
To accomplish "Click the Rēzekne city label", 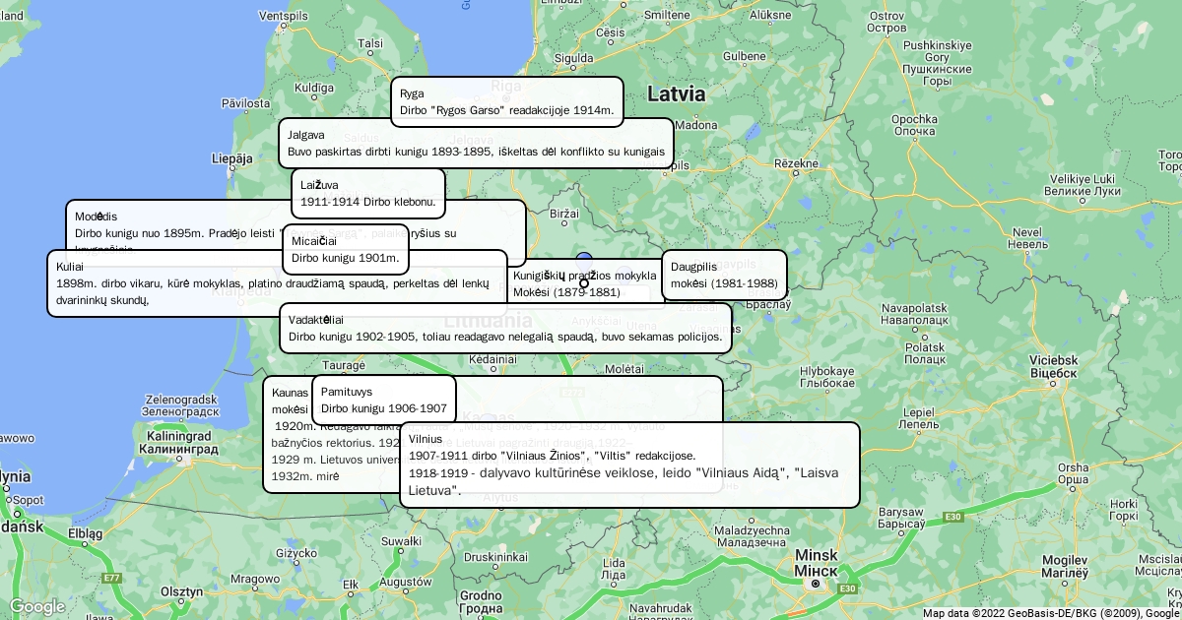I will coord(796,162).
